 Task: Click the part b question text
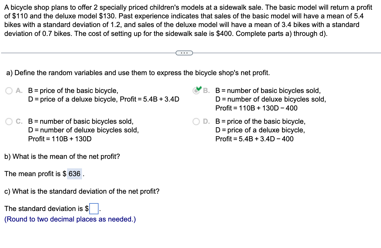click(62, 156)
